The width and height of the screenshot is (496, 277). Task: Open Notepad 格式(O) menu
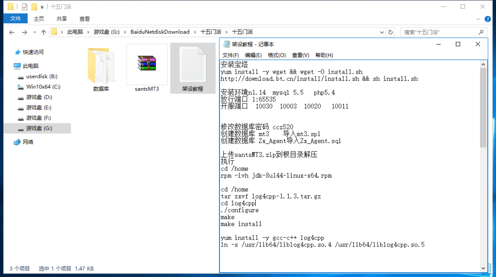click(x=277, y=55)
